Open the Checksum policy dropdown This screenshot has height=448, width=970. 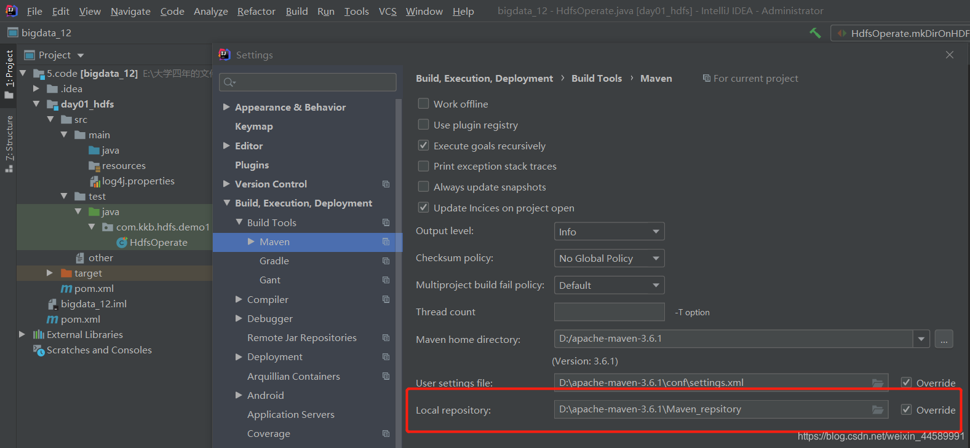(609, 258)
